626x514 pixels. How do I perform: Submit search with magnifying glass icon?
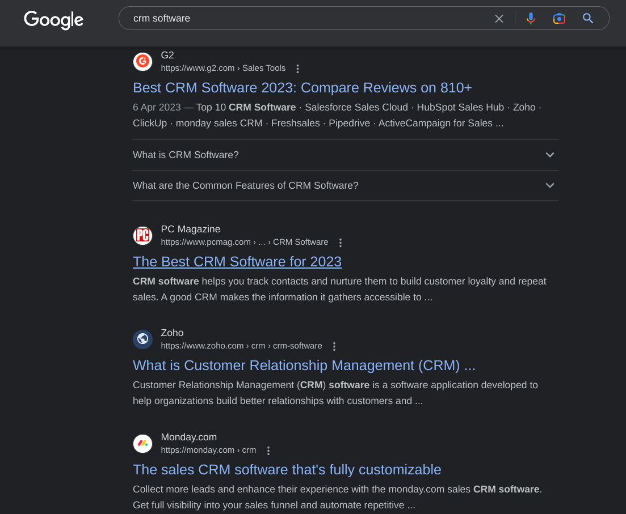[x=587, y=18]
